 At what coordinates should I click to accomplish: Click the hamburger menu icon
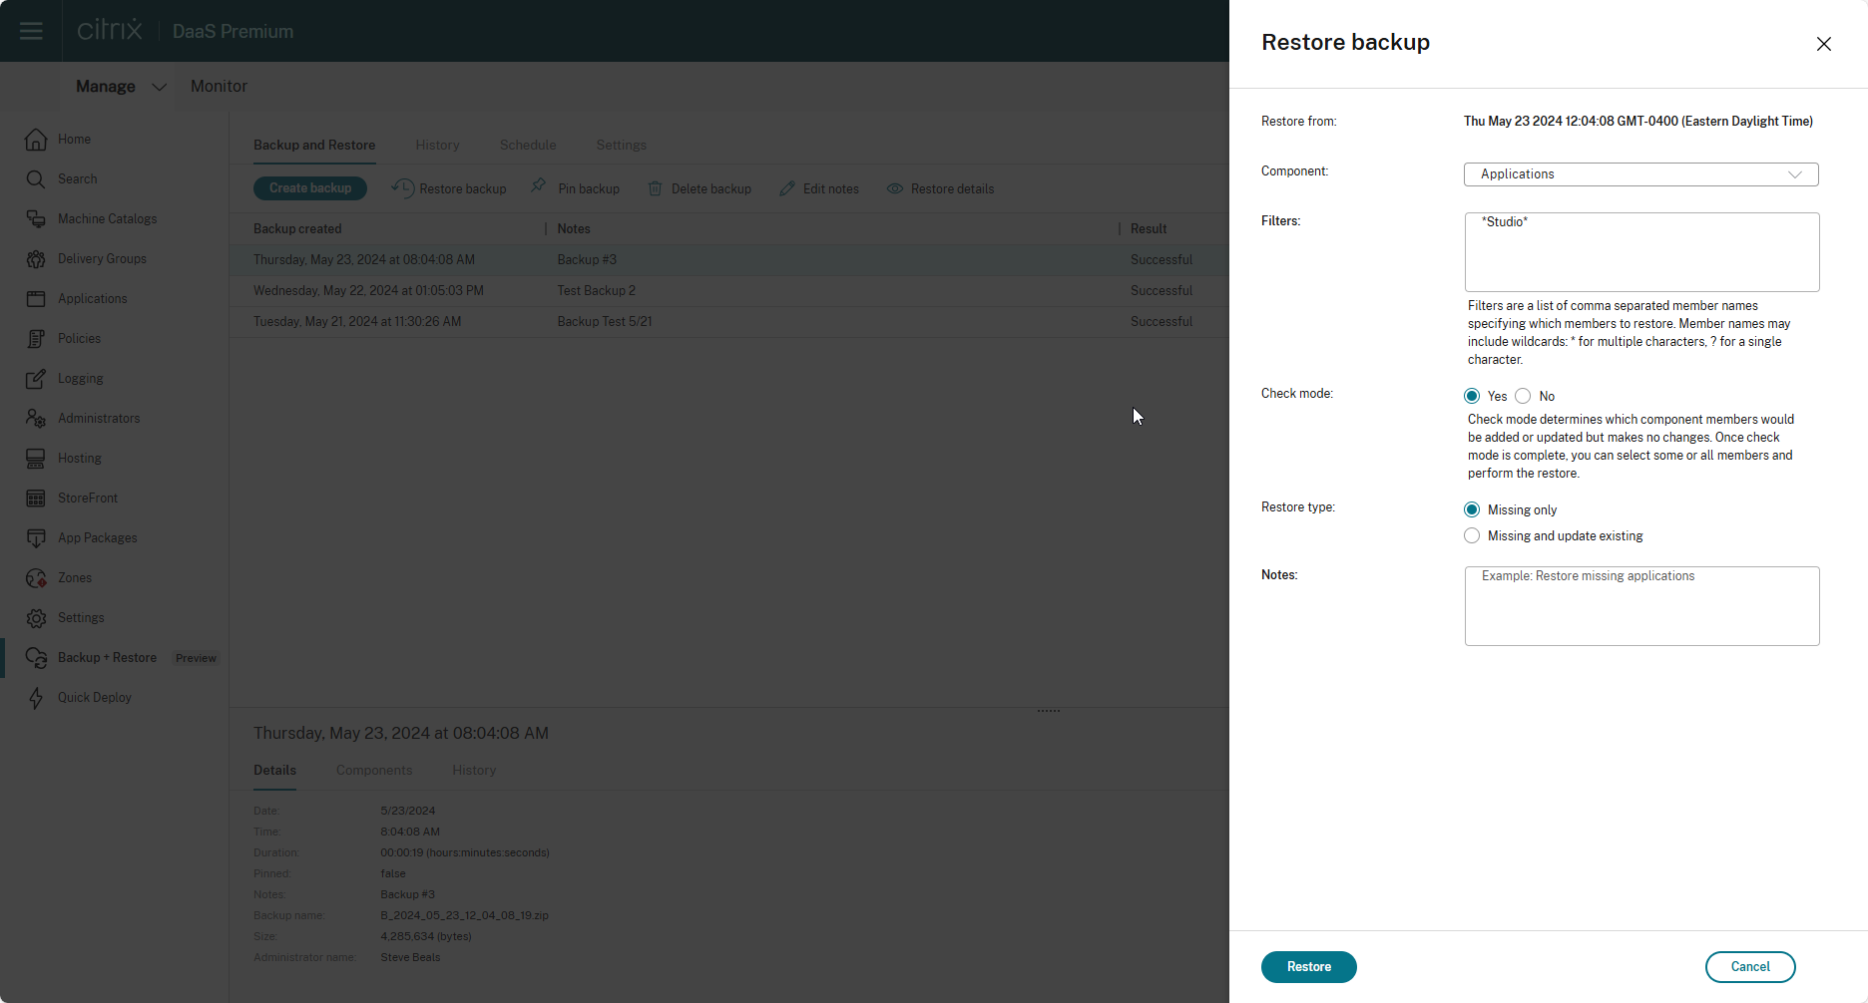pos(31,31)
